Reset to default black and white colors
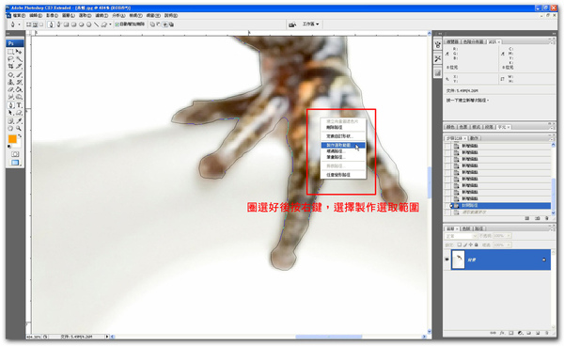Viewport: 564px width, 346px height. point(9,147)
